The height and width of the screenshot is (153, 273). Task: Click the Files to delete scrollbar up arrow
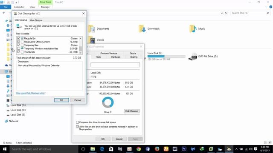(81, 38)
